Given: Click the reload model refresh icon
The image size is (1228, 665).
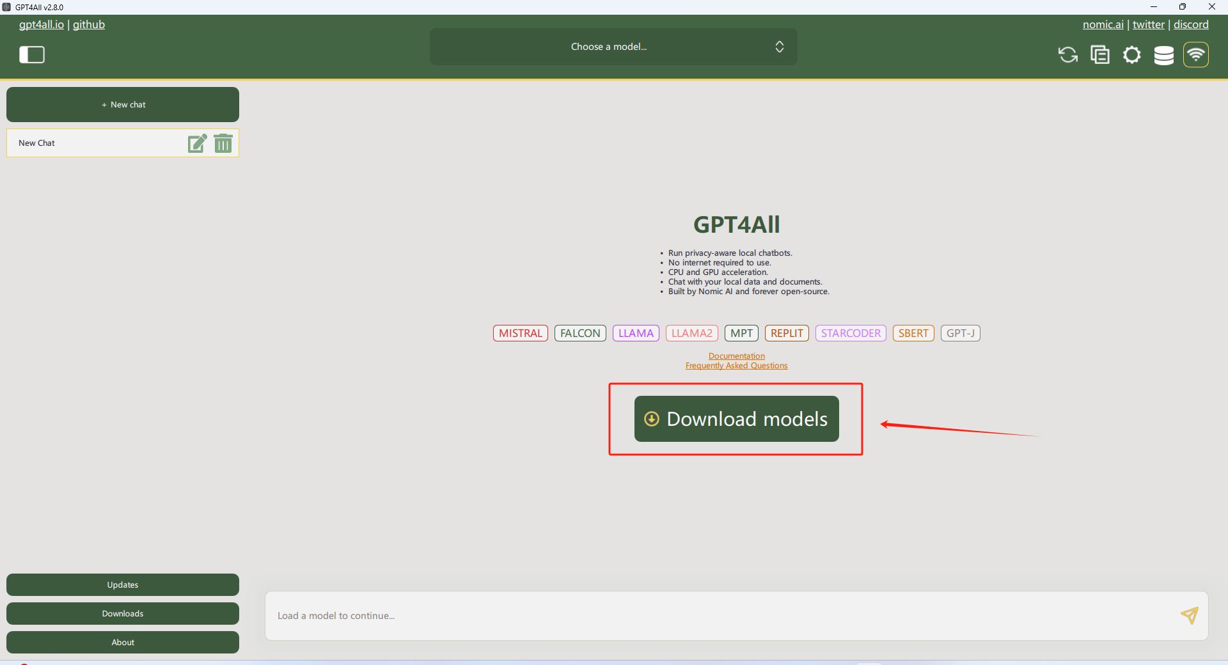Looking at the screenshot, I should 1067,55.
